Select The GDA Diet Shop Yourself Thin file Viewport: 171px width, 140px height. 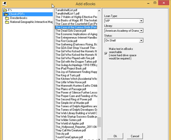coord(76,48)
